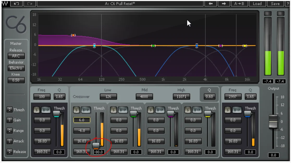Viewport: 291px width, 163px height.
Task: Undo the last change
Action: tap(16, 4)
